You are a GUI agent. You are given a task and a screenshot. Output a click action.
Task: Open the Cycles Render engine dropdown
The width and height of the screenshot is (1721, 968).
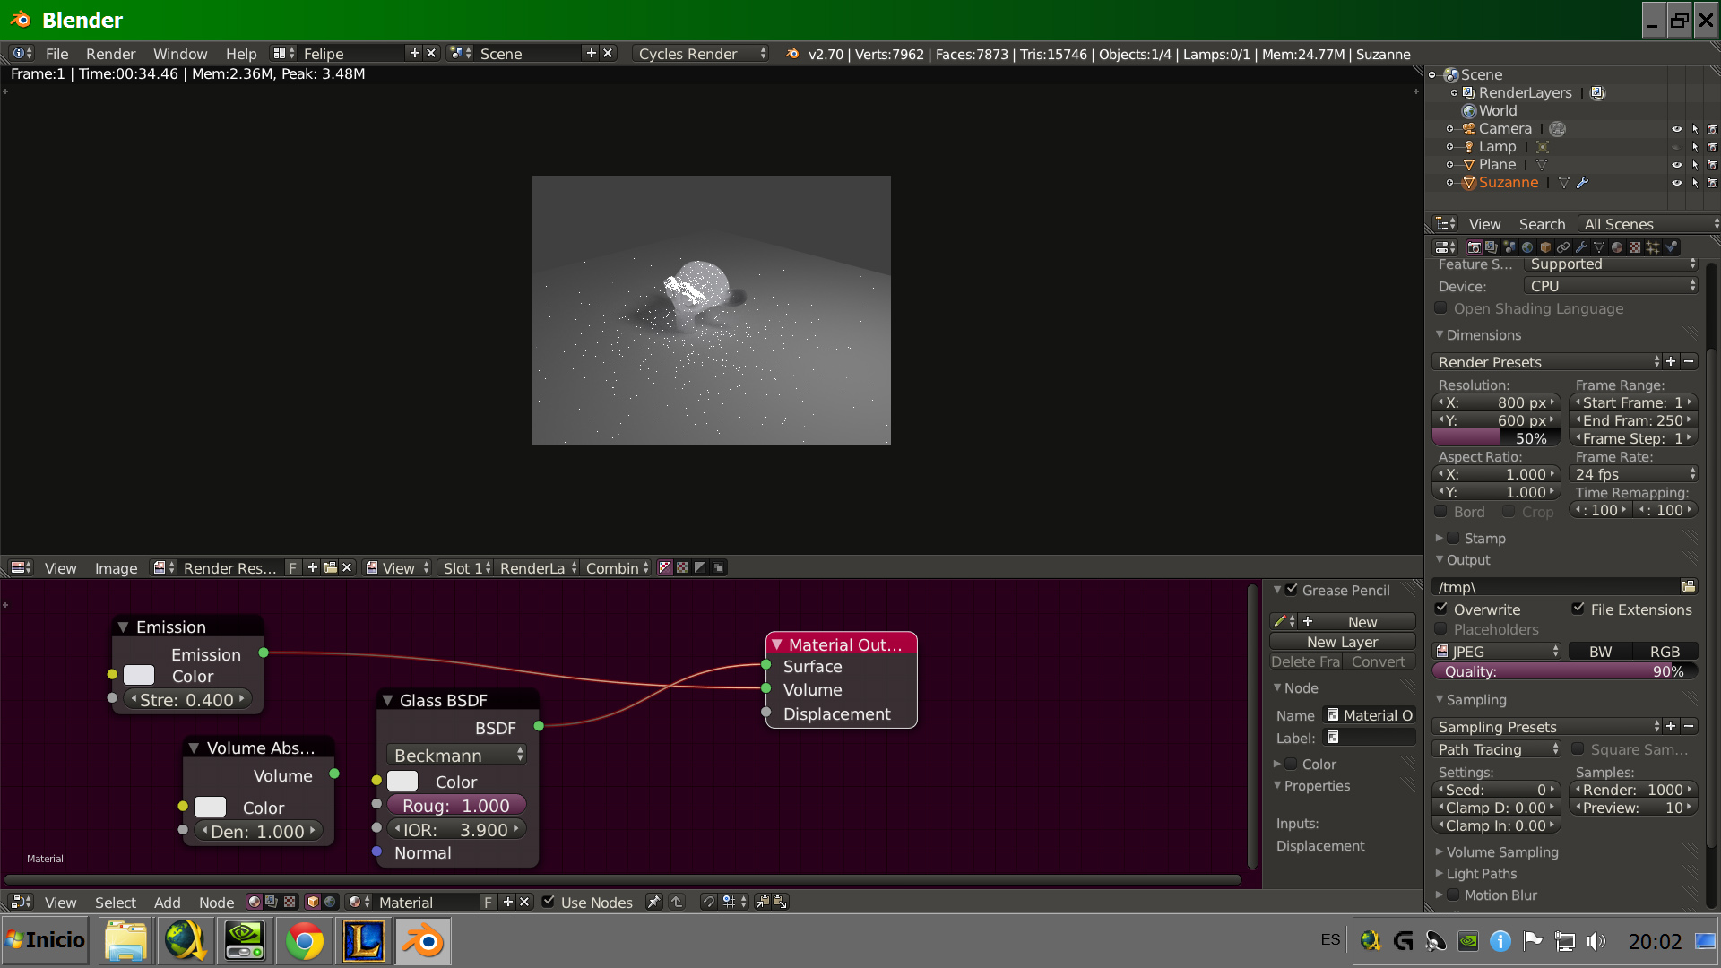point(701,54)
